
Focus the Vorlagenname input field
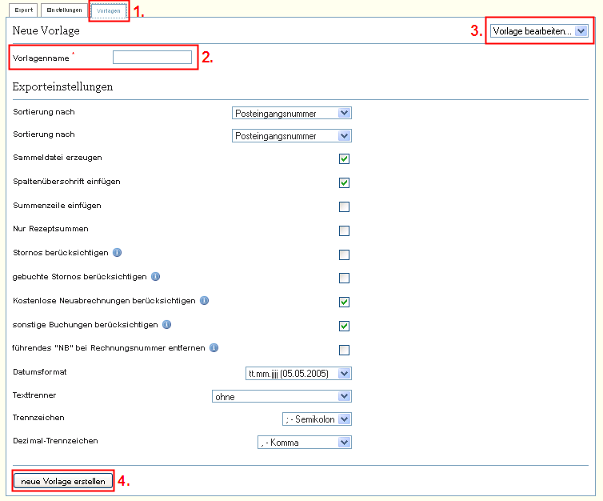tap(152, 58)
